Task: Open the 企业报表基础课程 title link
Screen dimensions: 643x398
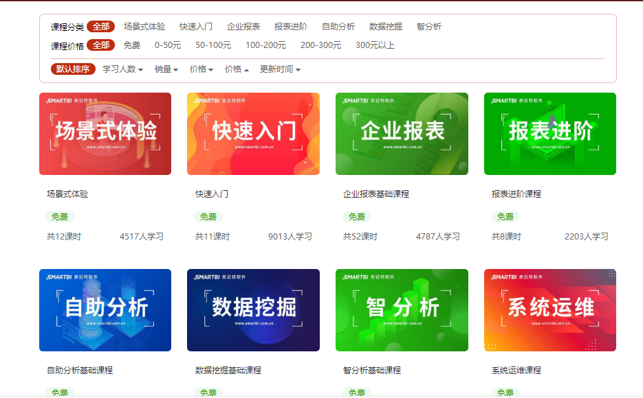Action: point(376,194)
